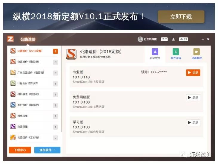218x164 pixels.
Task: Click the text 广东公路造价（增值税）
Action: (30, 72)
